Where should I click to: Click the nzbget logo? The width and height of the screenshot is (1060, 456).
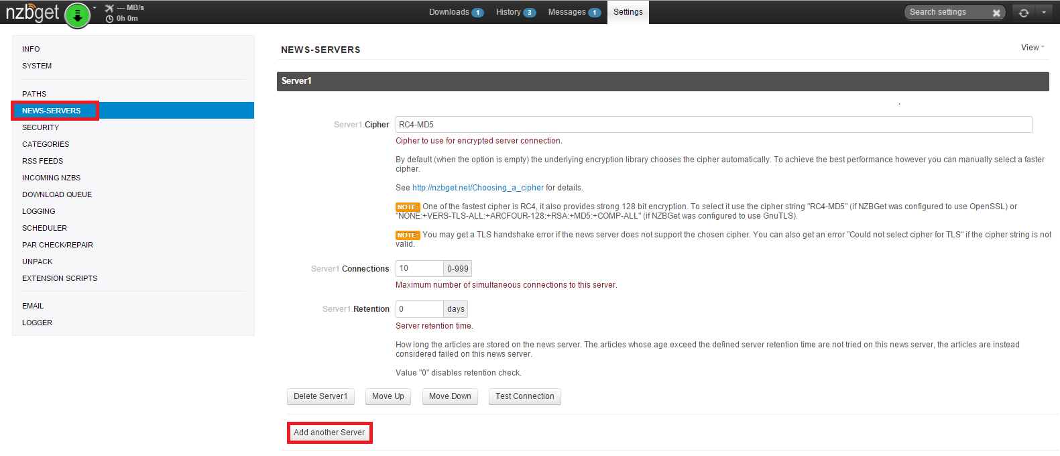click(x=32, y=13)
